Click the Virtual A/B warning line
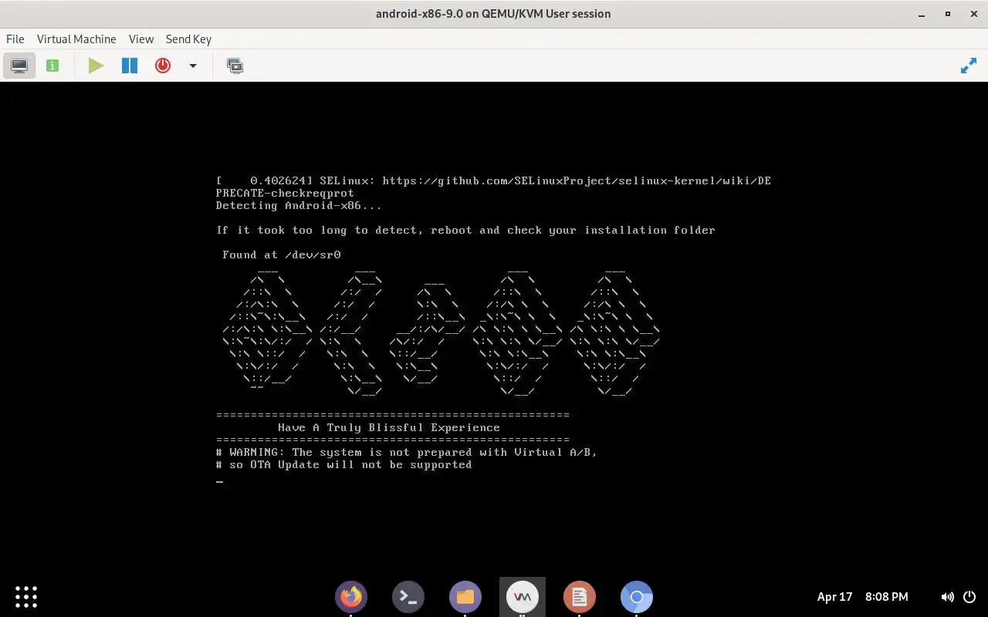Image resolution: width=988 pixels, height=617 pixels. coord(407,452)
